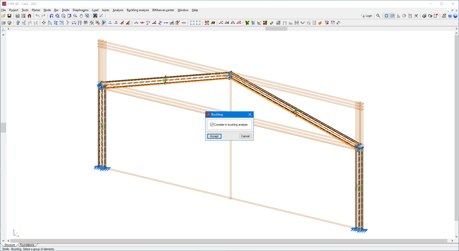Toggle the eye visibility icon in the toolbar

(x=104, y=23)
